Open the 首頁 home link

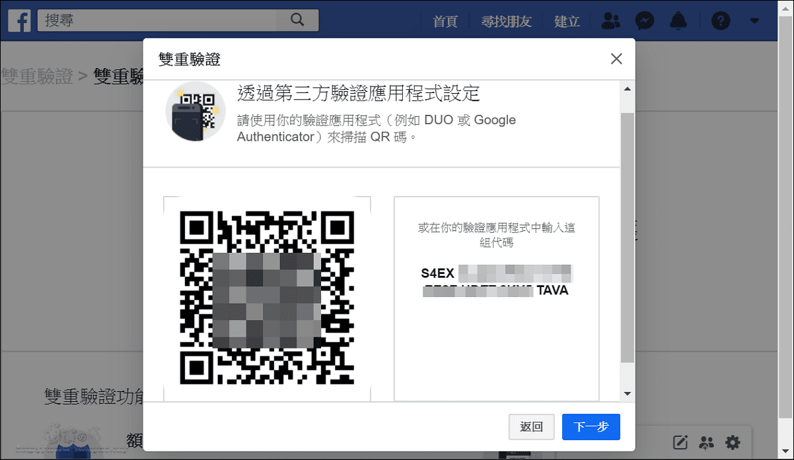(445, 21)
